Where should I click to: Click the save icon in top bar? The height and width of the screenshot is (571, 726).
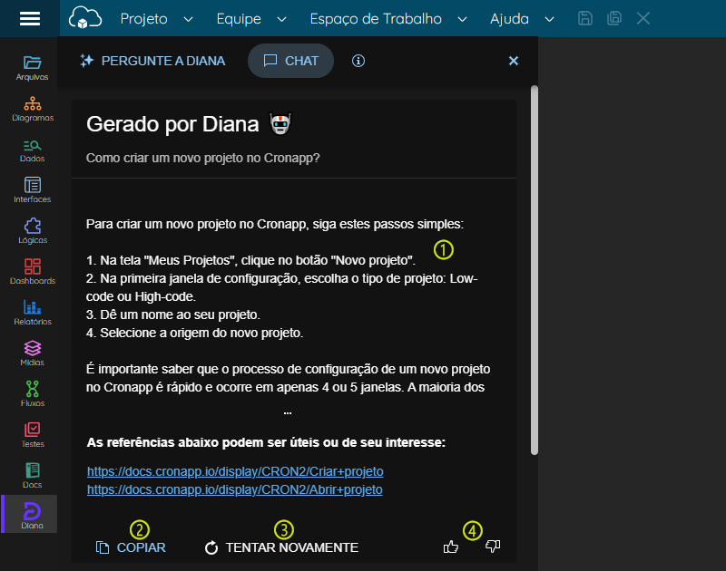(x=584, y=18)
